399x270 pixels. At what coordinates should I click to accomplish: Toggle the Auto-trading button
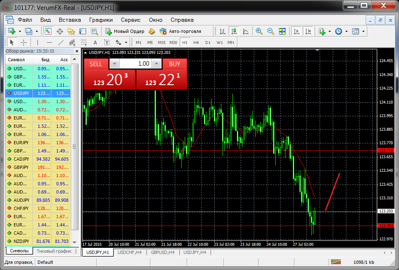point(181,31)
